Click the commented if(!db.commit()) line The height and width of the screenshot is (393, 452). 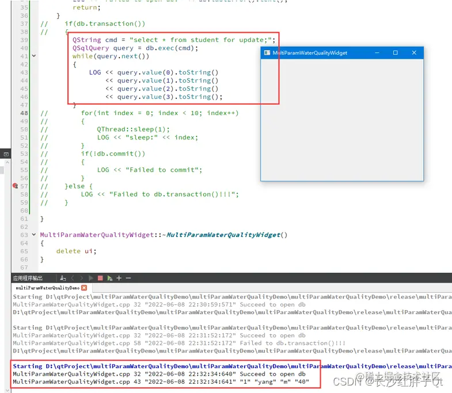113,154
